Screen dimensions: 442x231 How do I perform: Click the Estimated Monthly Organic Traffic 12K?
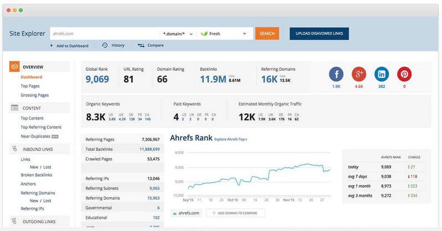click(x=247, y=117)
